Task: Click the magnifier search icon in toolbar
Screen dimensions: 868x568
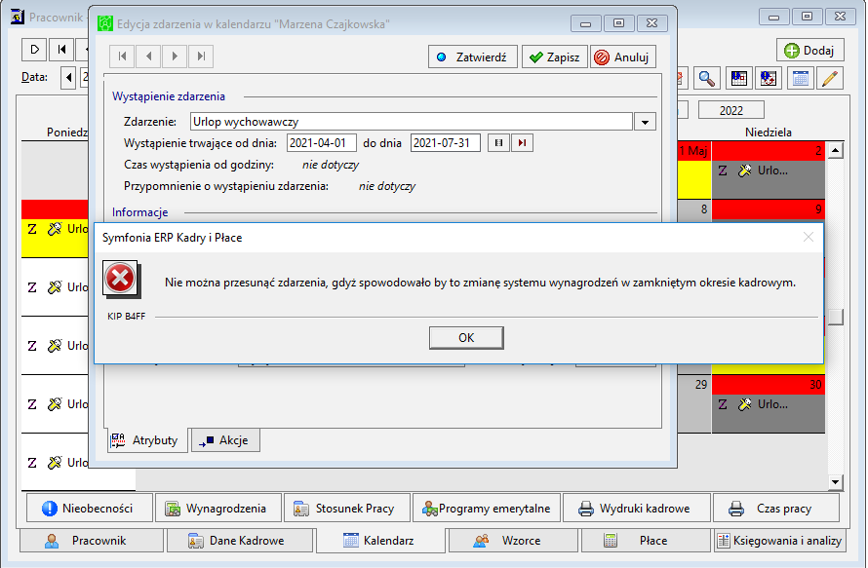Action: tap(706, 79)
